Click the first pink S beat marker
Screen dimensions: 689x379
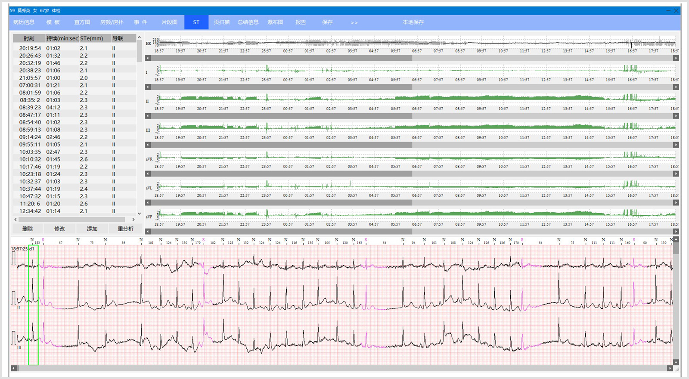43,240
